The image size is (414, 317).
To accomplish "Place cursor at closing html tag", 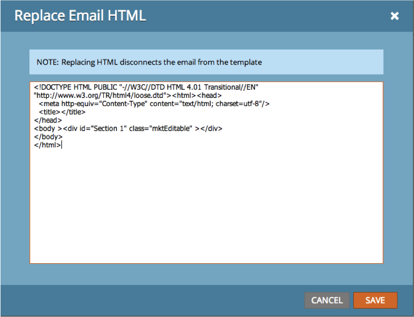I will pos(48,145).
